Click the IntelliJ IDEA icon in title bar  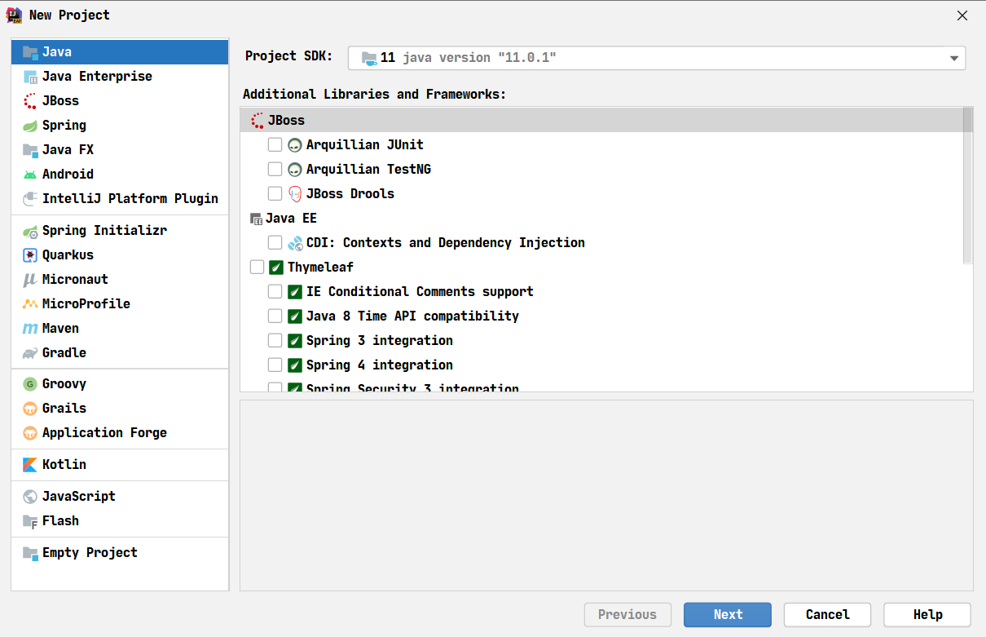[15, 15]
